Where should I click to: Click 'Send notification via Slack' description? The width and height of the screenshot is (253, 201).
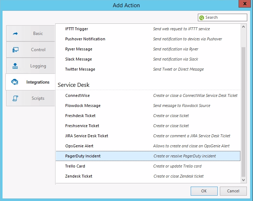(176, 59)
